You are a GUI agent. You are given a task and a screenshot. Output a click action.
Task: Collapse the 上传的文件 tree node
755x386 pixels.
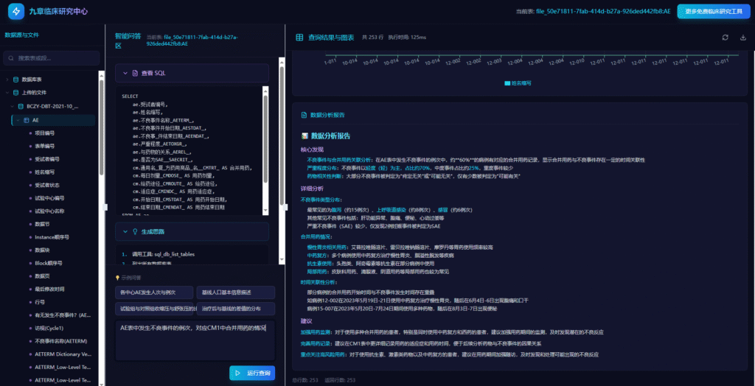point(7,93)
